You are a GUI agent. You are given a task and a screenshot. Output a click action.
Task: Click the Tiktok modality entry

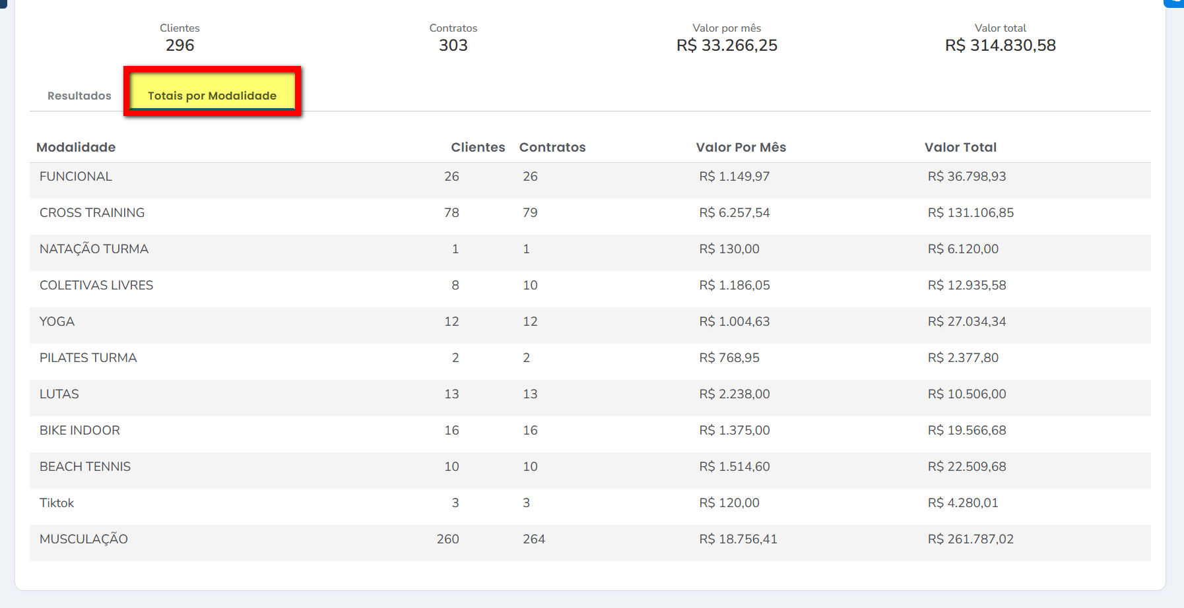click(x=57, y=503)
